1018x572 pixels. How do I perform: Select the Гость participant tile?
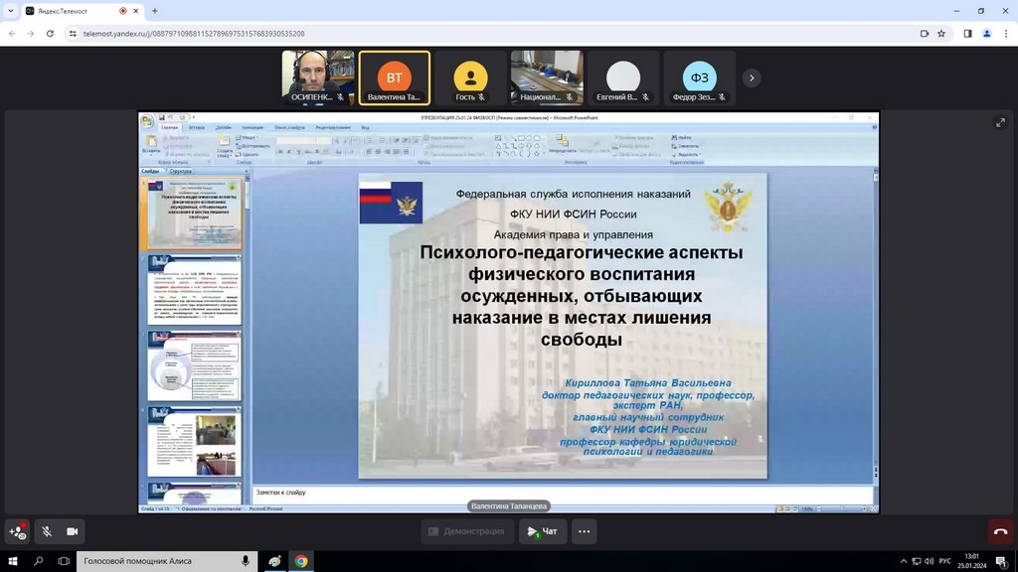click(x=469, y=77)
